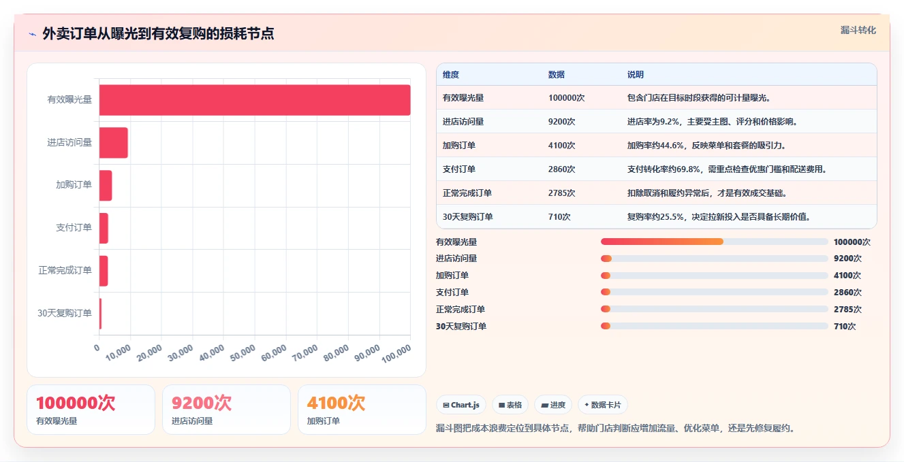The height and width of the screenshot is (462, 904).
Task: Click the 加购订单 progress bar
Action: [x=714, y=276]
